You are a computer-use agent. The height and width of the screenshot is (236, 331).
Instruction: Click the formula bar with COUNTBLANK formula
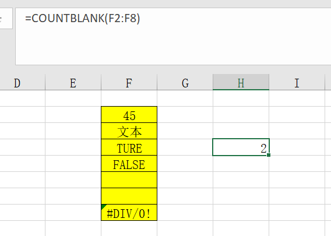point(173,36)
